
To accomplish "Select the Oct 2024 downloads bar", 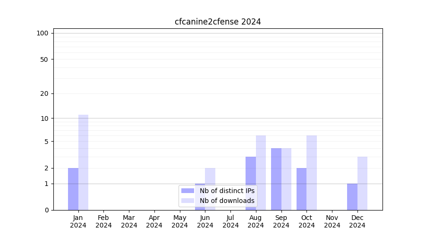I will 312,173.
